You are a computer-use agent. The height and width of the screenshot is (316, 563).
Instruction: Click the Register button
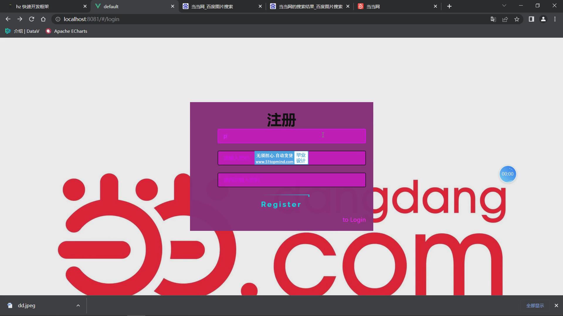pyautogui.click(x=281, y=204)
